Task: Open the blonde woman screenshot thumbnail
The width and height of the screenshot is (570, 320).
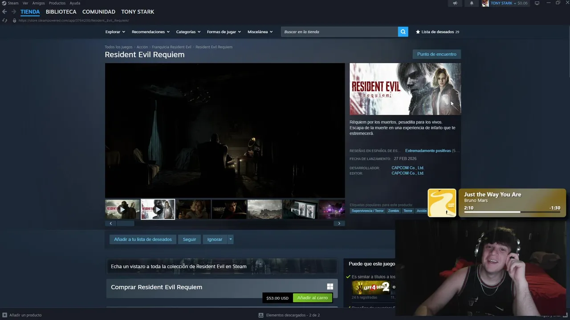Action: pos(194,209)
